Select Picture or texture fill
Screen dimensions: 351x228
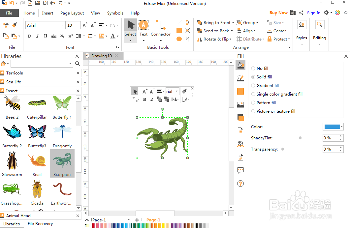(x=273, y=111)
